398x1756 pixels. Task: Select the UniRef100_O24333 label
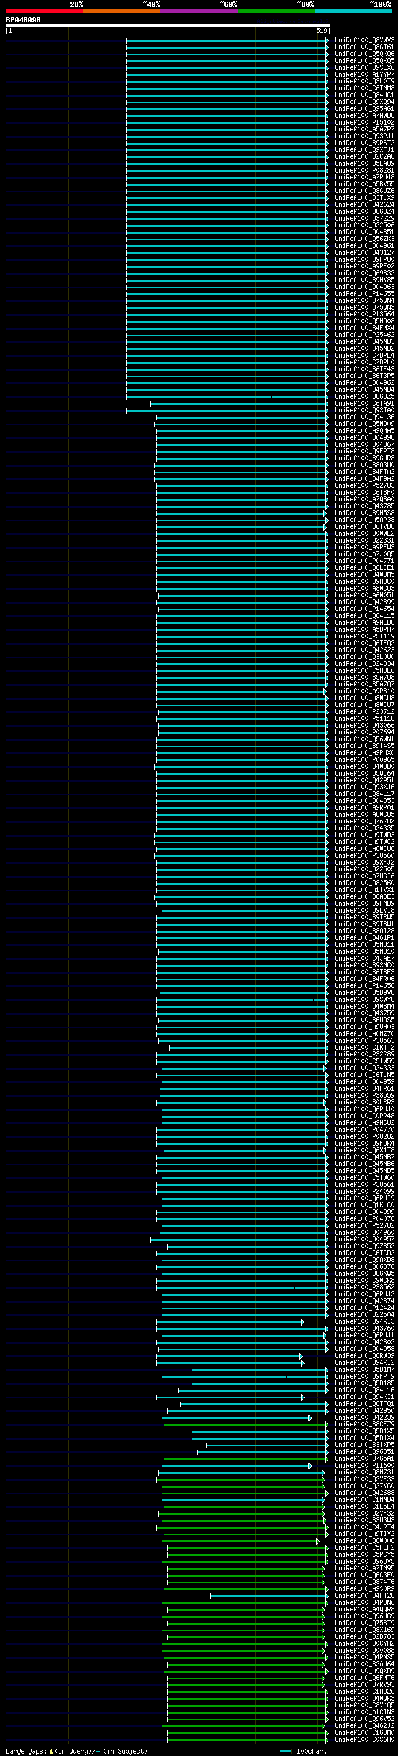point(364,1068)
